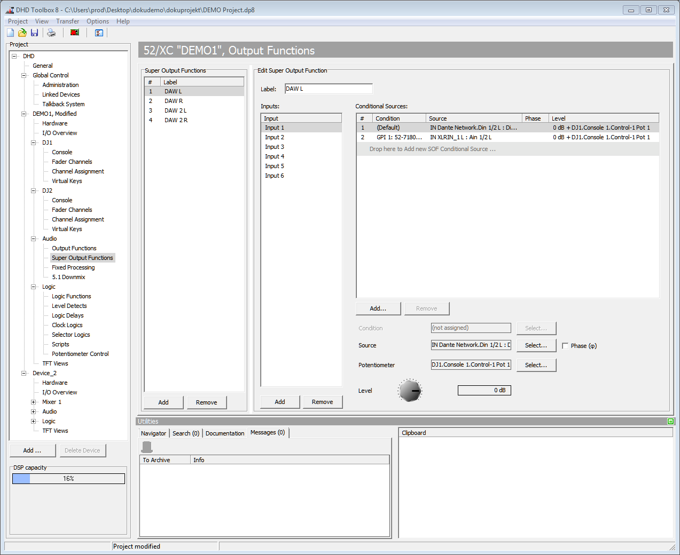
Task: Open the Help menu
Action: tap(123, 21)
